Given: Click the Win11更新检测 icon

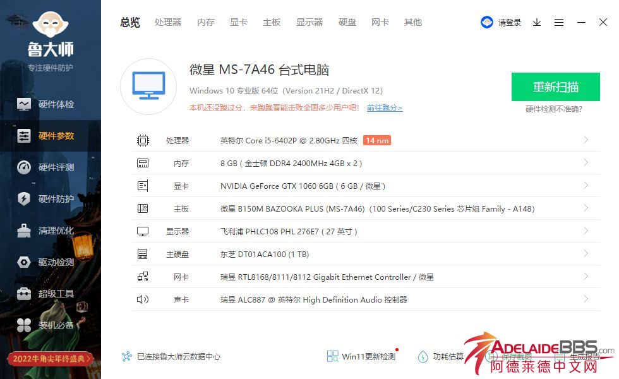Looking at the screenshot, I should pos(332,356).
